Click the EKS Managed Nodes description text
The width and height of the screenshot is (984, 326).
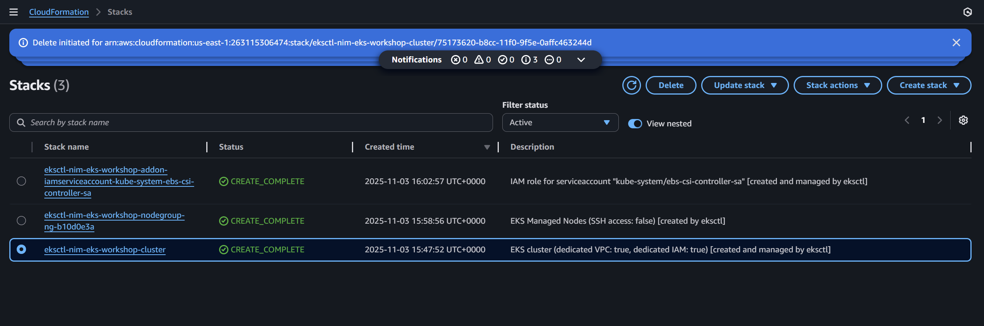pyautogui.click(x=618, y=221)
